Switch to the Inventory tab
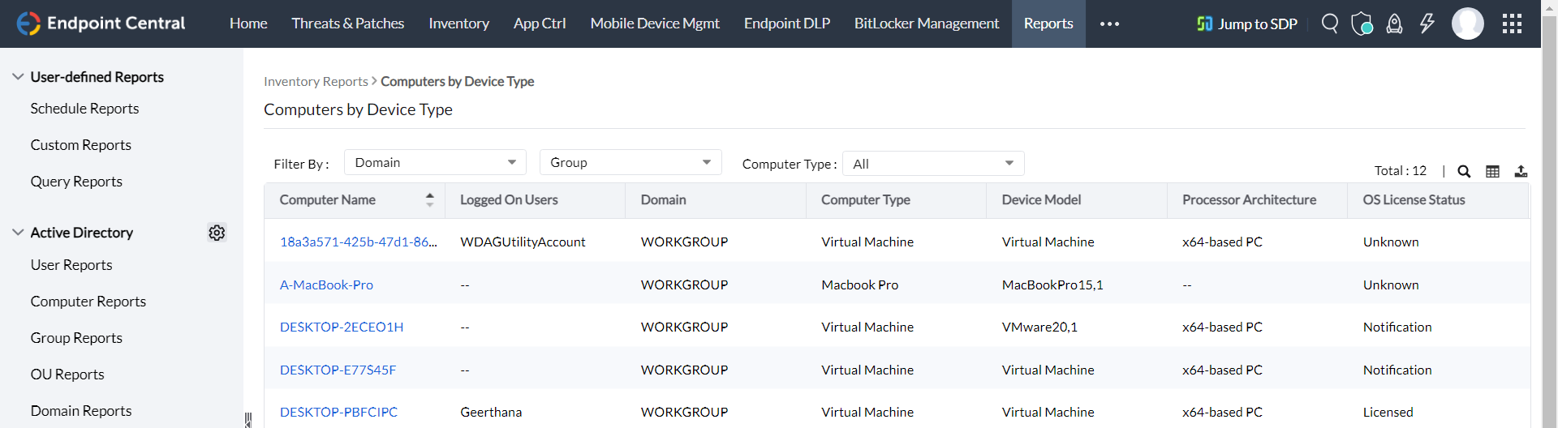The height and width of the screenshot is (428, 1558). pos(458,24)
